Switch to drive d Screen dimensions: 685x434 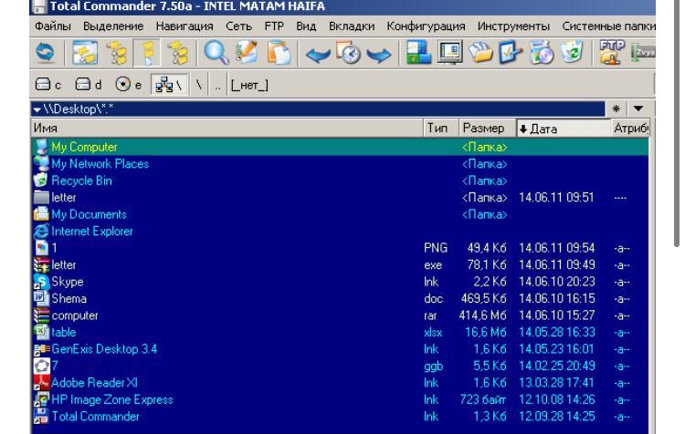(x=89, y=85)
